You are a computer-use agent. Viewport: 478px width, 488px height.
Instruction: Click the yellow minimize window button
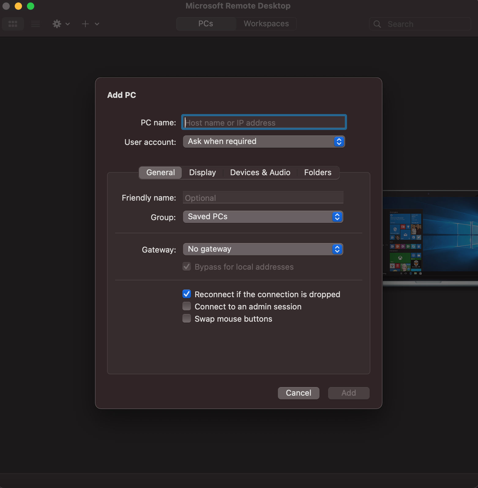[x=18, y=6]
